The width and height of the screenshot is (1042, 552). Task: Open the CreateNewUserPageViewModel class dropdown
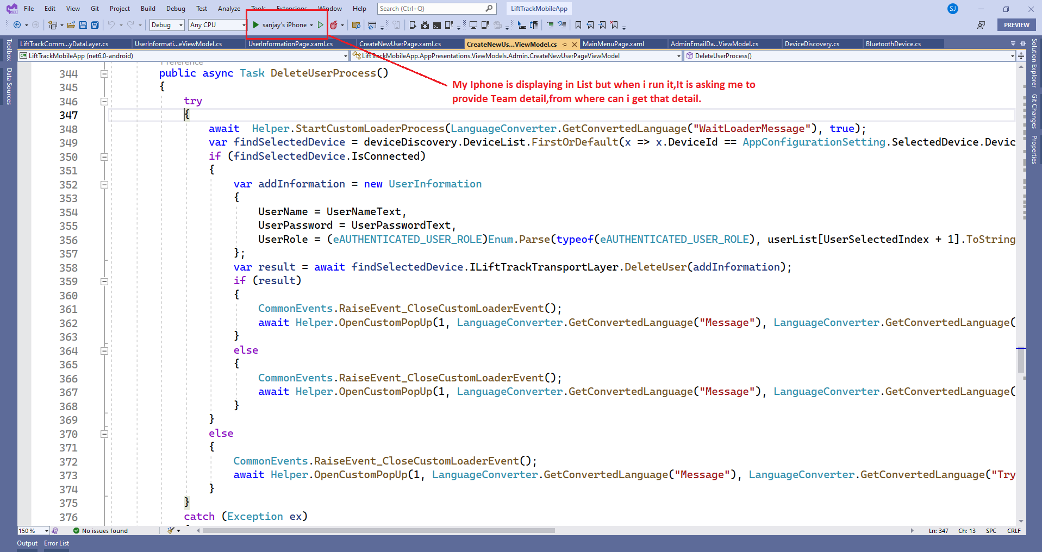(516, 56)
